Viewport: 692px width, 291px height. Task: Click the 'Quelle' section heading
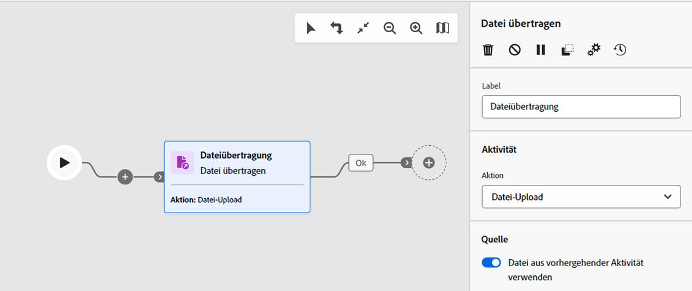[495, 239]
